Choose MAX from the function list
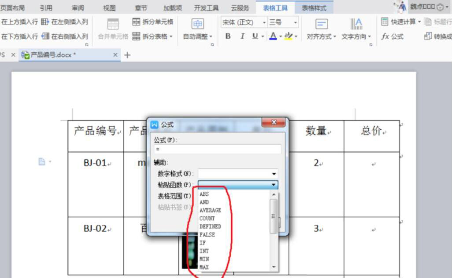The height and width of the screenshot is (278, 452). tap(204, 267)
